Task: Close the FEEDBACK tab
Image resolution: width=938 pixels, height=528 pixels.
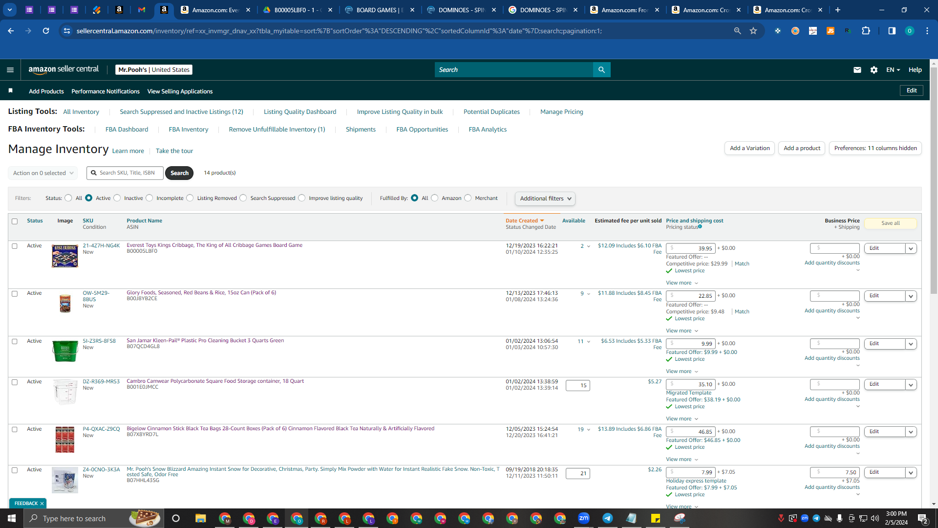Action: click(x=42, y=504)
